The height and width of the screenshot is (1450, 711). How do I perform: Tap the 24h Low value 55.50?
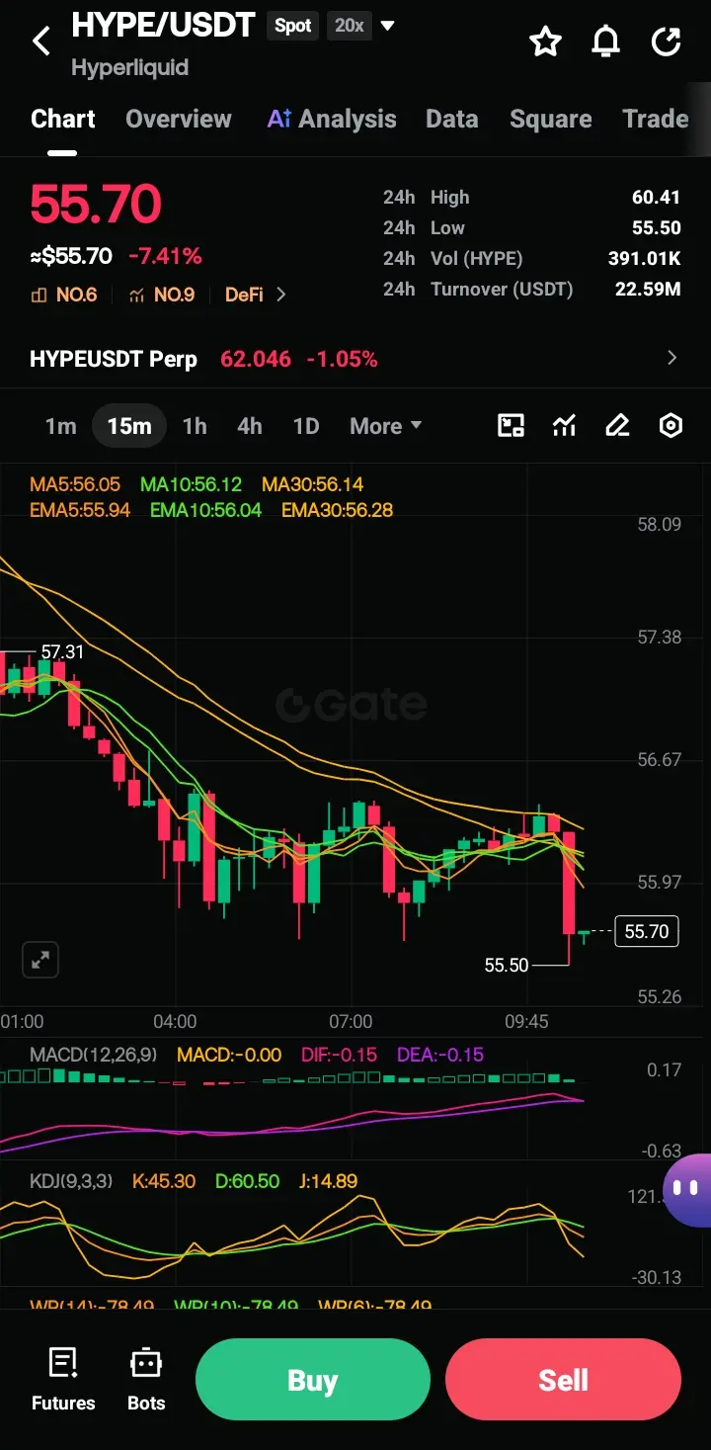click(x=657, y=228)
